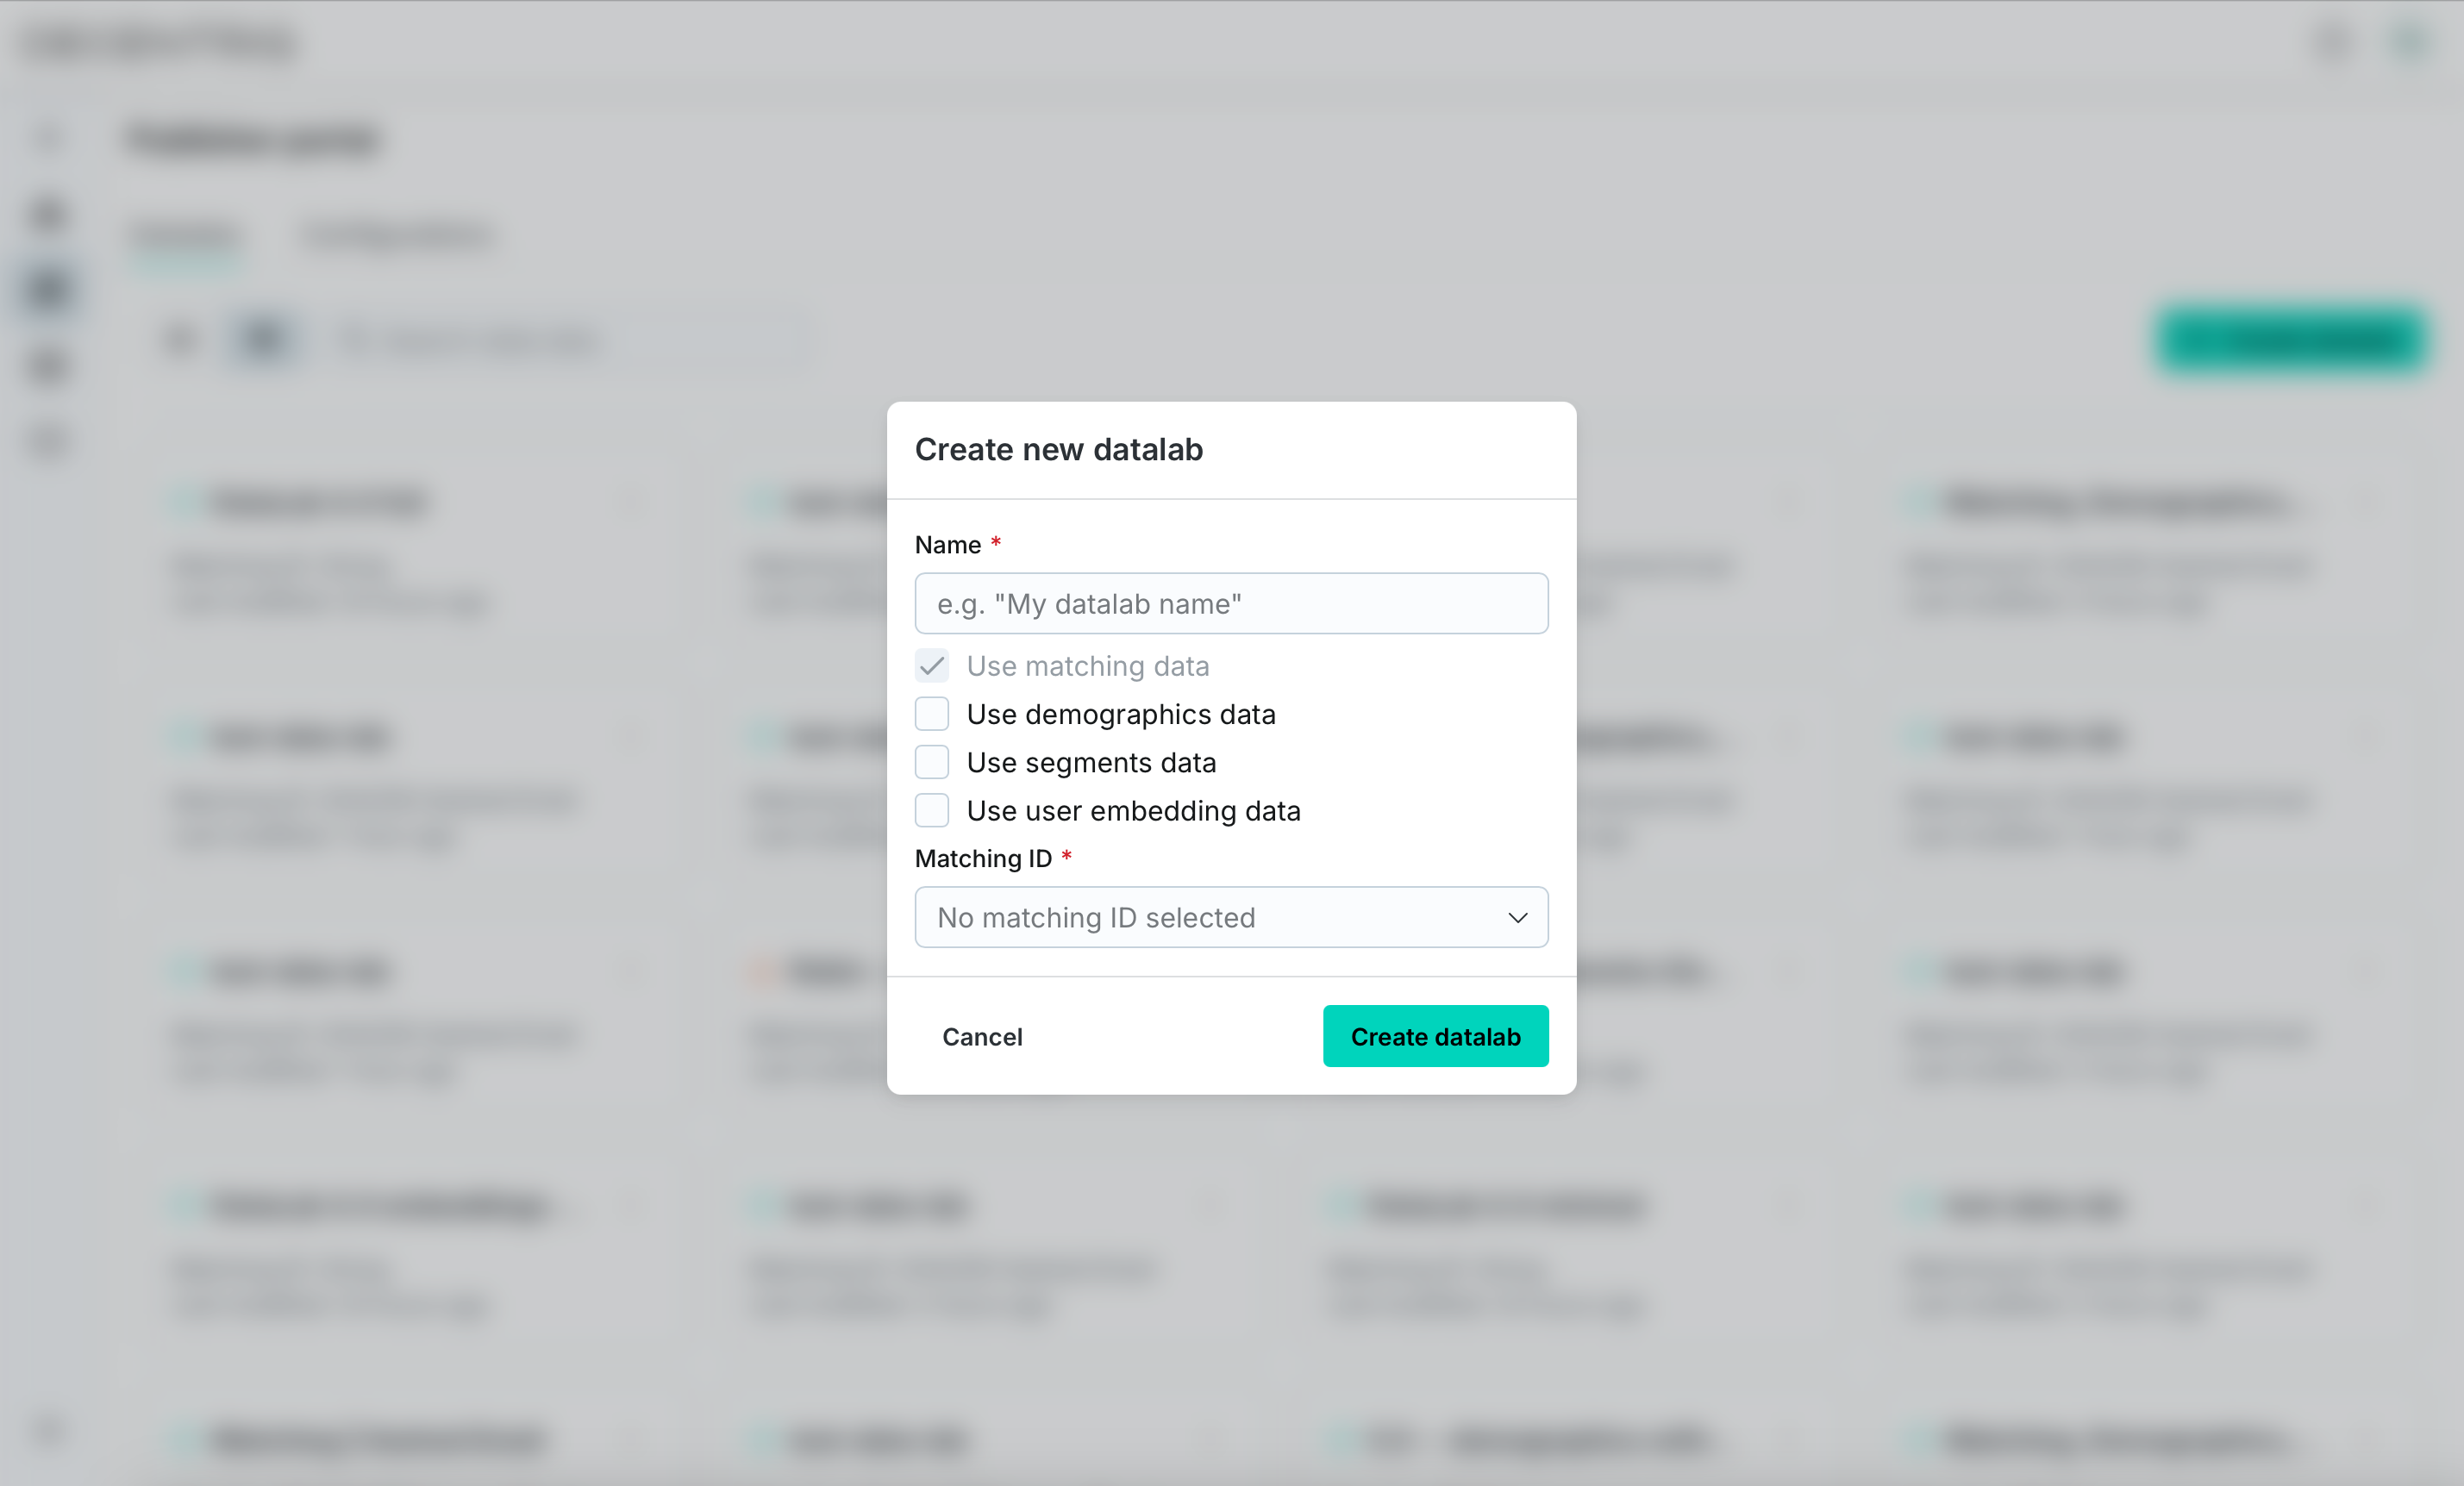This screenshot has height=1486, width=2464.
Task: Open the Matching ID dropdown
Action: pyautogui.click(x=1231, y=917)
